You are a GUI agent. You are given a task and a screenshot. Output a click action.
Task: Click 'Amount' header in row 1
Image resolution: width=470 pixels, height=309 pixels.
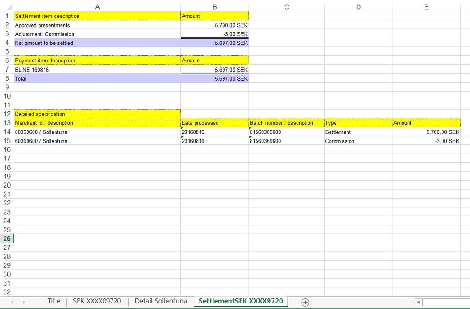(215, 16)
